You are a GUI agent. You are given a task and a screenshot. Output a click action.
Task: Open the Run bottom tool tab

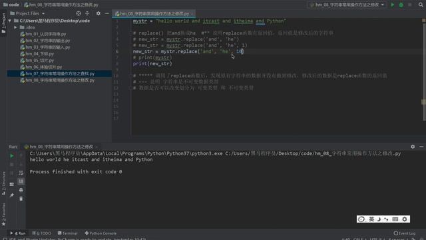(x=18, y=233)
